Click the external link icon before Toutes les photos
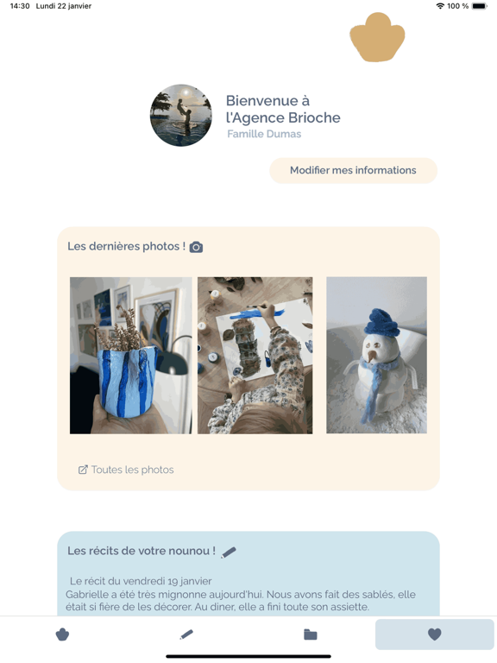Viewport: 497px width, 663px height. pyautogui.click(x=83, y=470)
